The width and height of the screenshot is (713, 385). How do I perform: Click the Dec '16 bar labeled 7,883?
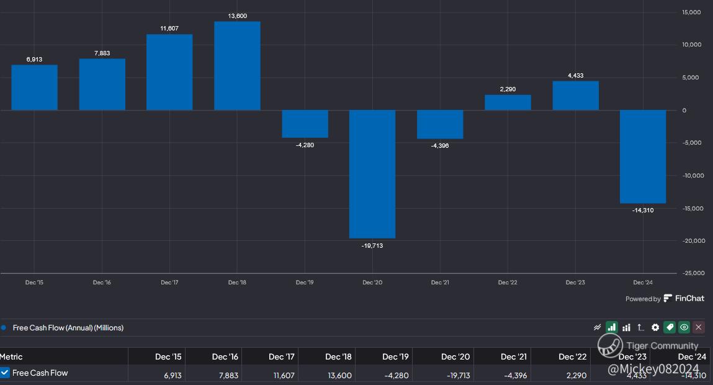point(102,84)
